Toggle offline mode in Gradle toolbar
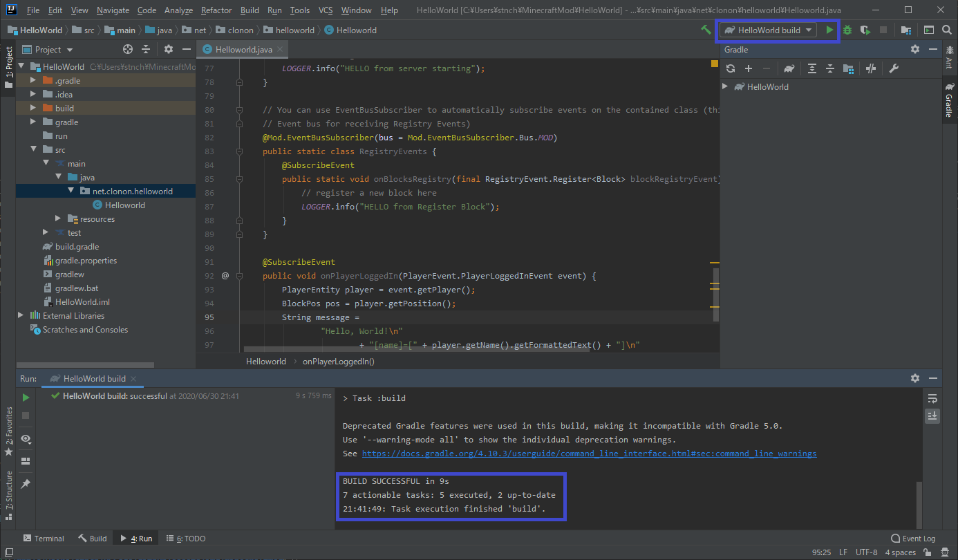This screenshot has width=958, height=560. (x=871, y=68)
